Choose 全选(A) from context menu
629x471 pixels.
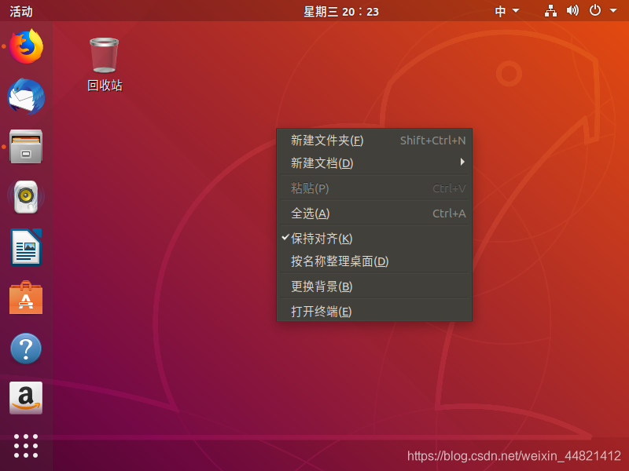(x=374, y=213)
